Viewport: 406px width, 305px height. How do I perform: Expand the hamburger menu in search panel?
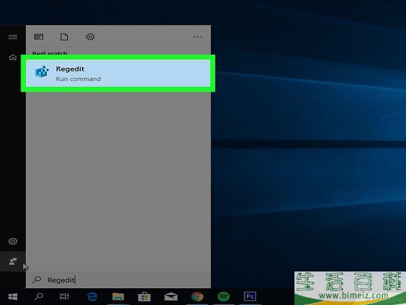point(12,37)
